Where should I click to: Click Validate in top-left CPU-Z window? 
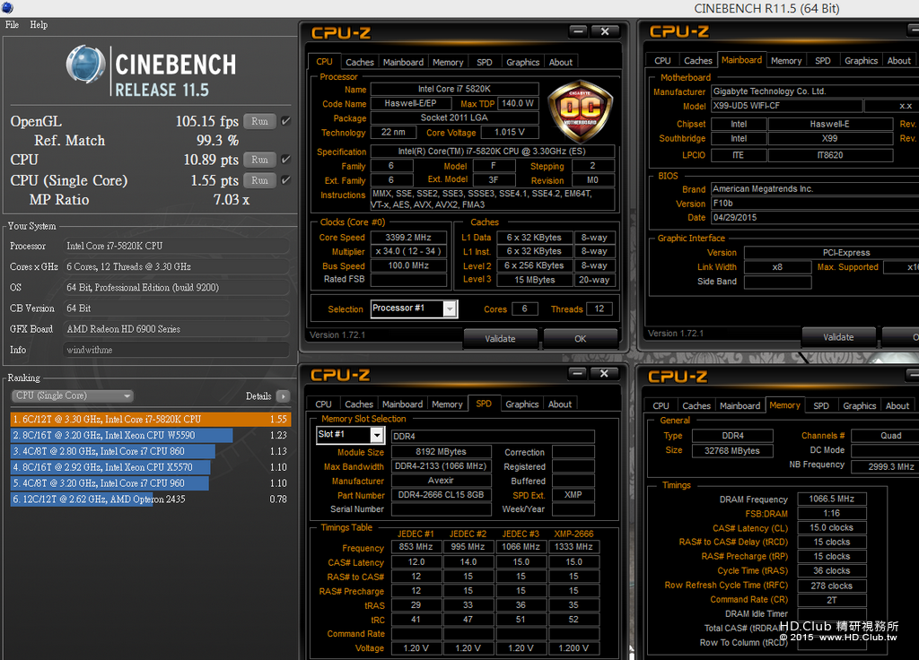coord(501,338)
